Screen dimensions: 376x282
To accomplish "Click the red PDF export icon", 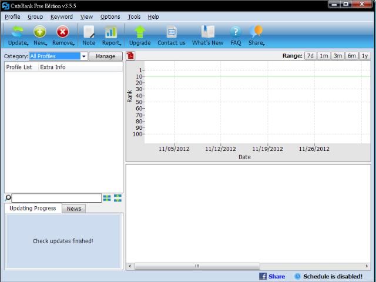I will tap(130, 56).
